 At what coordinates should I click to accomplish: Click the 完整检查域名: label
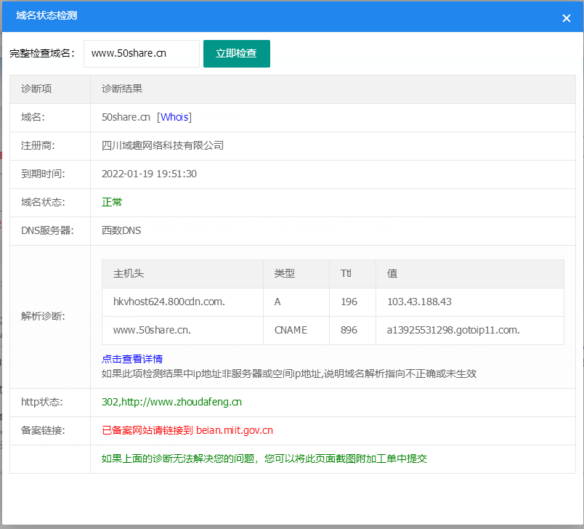42,54
